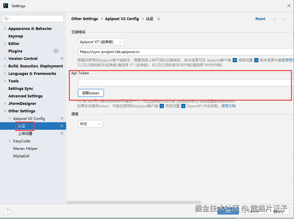Collapse the Other Settings section
Image resolution: width=294 pixels, height=219 pixels.
point(5,111)
